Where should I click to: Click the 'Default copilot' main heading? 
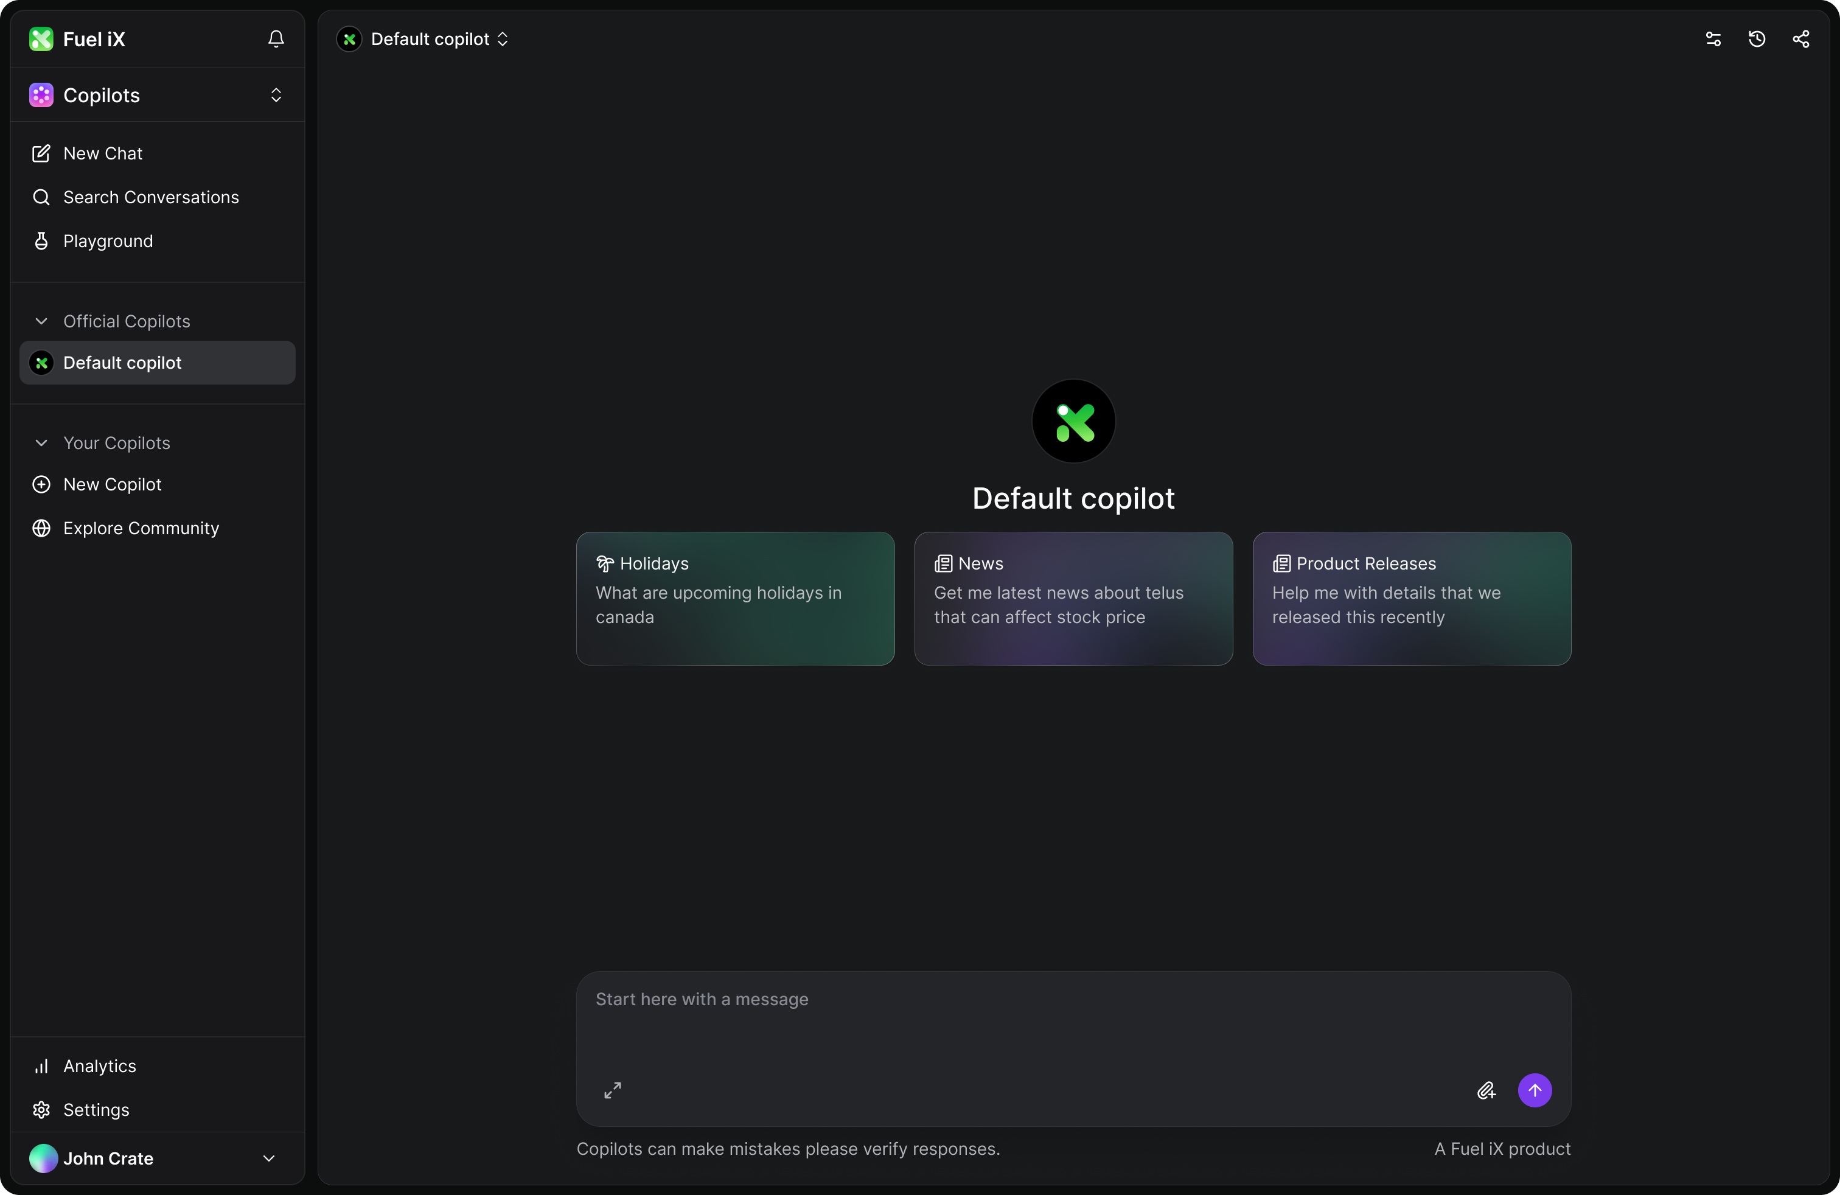1074,498
